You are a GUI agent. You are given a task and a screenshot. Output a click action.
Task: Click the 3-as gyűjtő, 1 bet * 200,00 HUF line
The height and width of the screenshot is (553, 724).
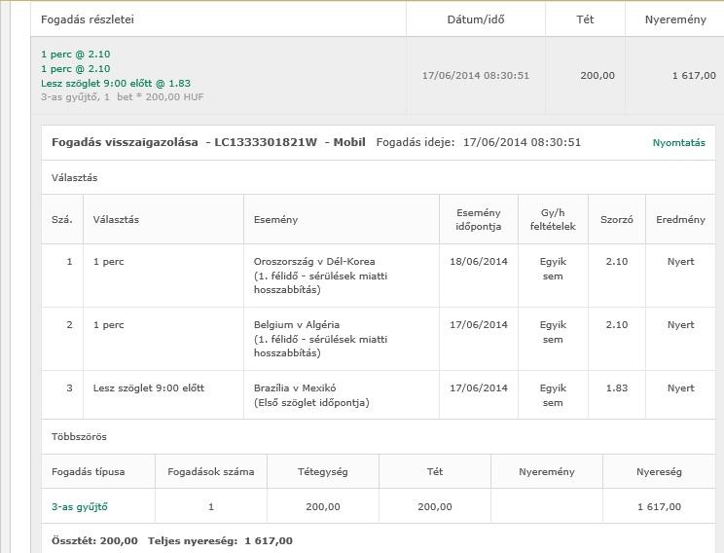[x=123, y=97]
